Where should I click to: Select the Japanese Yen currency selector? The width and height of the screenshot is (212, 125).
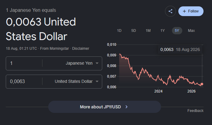click(x=79, y=63)
